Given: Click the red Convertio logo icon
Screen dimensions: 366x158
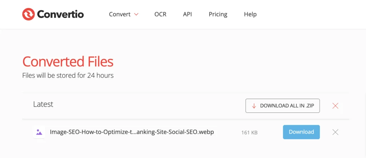Looking at the screenshot, I should (x=28, y=14).
